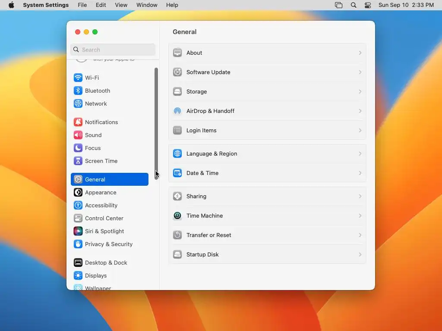Click the Transfer or Reset icon
Image resolution: width=442 pixels, height=331 pixels.
click(177, 235)
